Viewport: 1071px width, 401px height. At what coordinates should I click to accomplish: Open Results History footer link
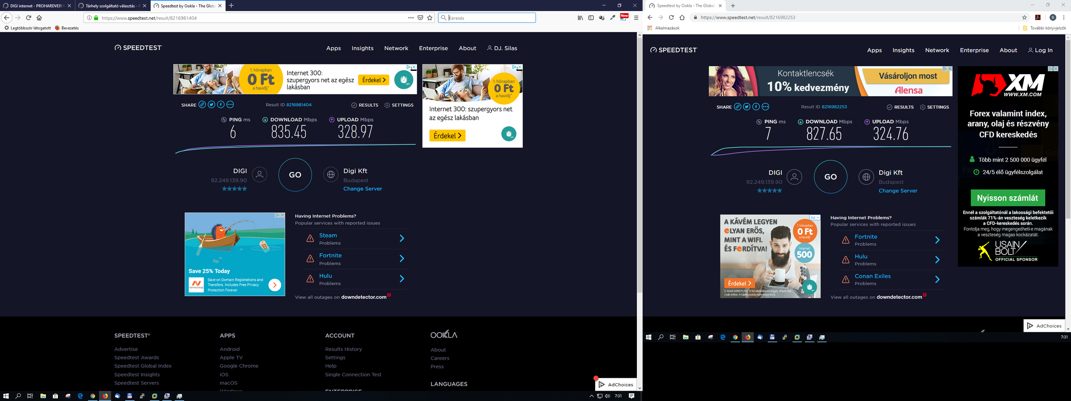click(x=343, y=349)
